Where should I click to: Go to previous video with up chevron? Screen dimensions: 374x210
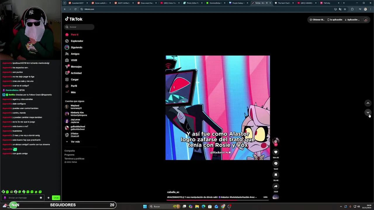[x=368, y=103]
